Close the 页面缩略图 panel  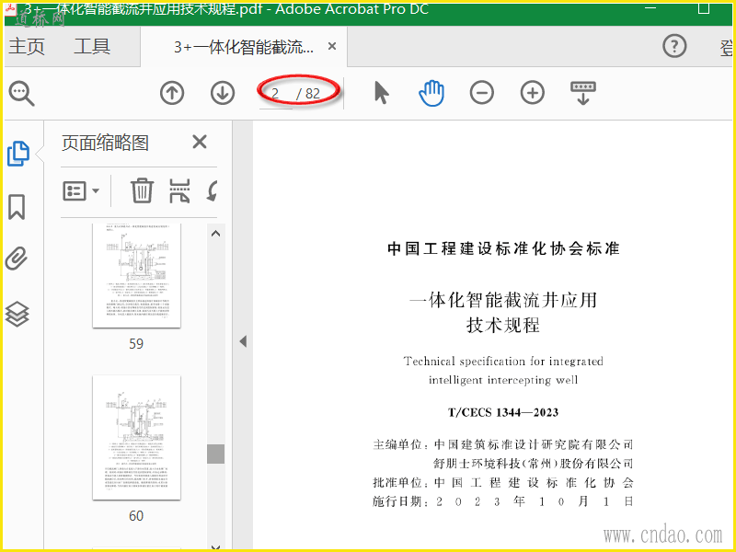coord(200,142)
